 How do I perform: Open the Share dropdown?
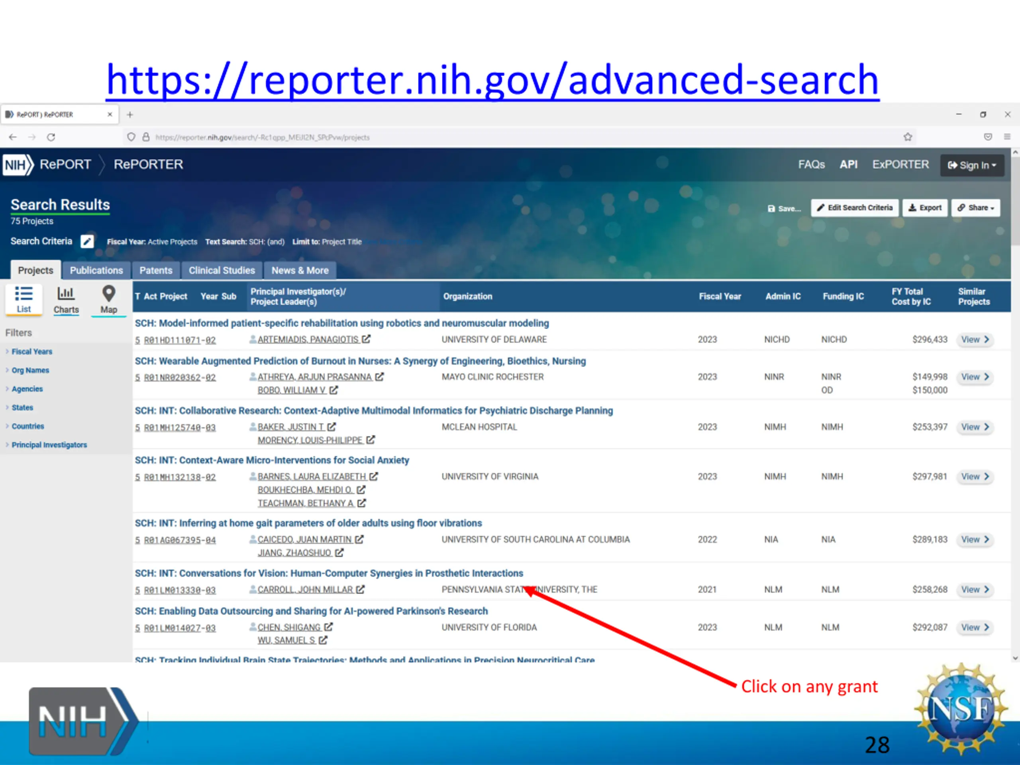click(975, 208)
